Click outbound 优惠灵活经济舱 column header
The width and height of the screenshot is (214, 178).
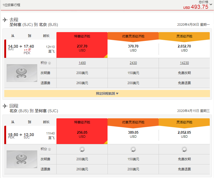[x=133, y=36]
